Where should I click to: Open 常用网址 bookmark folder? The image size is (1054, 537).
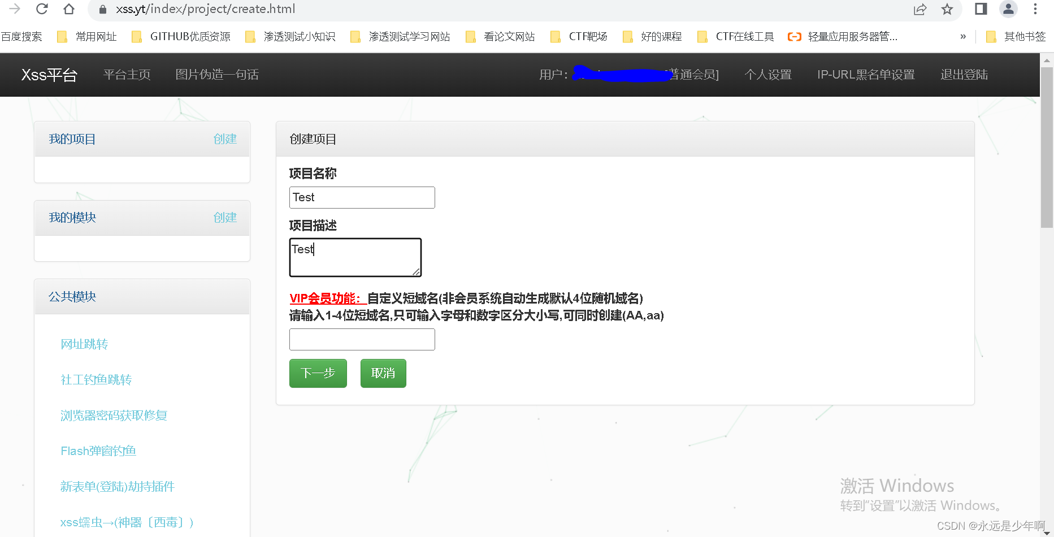[x=88, y=37]
